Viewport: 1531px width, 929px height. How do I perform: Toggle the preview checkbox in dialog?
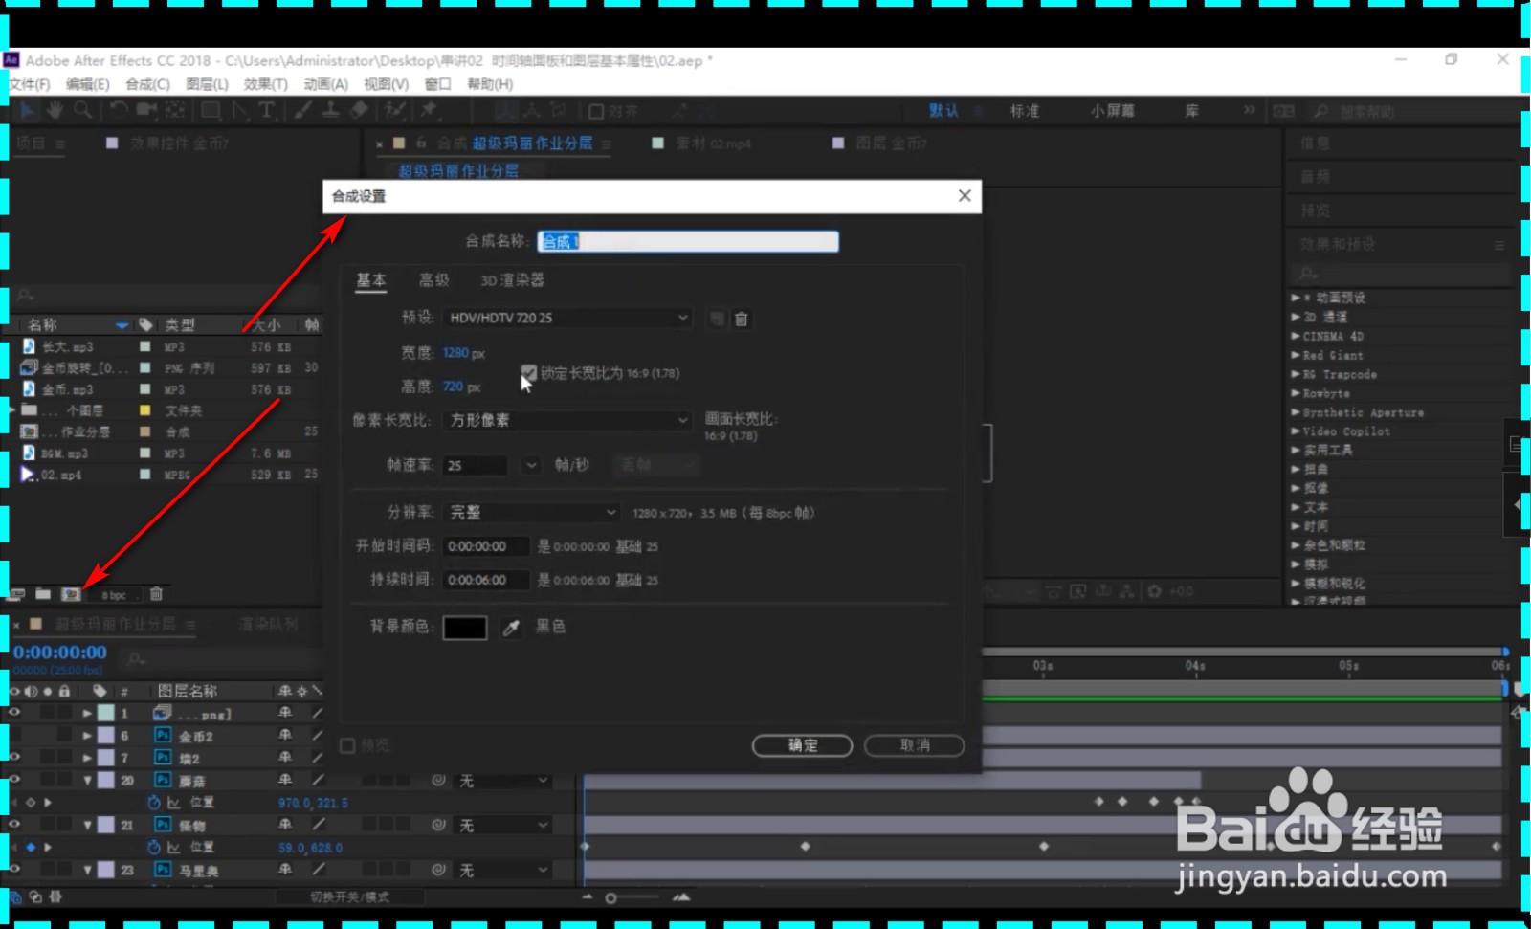click(347, 745)
